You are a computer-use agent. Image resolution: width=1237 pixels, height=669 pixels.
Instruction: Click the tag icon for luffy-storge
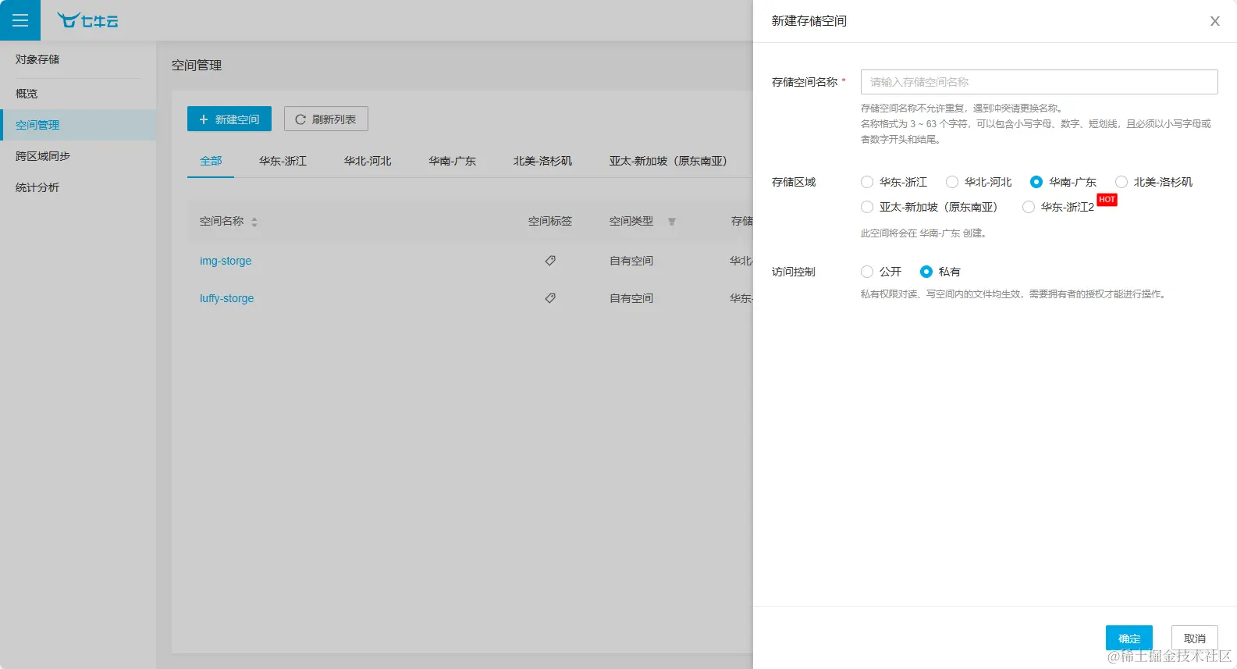click(550, 298)
